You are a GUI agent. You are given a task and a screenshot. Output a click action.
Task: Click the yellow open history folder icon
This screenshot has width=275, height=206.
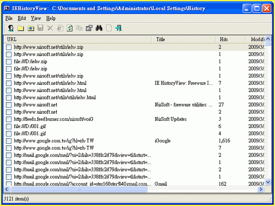click(20, 28)
